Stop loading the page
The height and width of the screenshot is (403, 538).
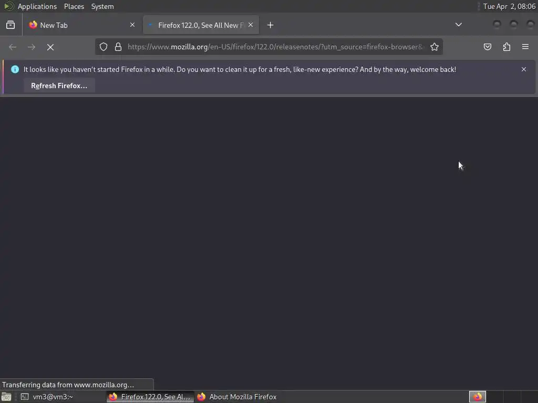[x=50, y=47]
